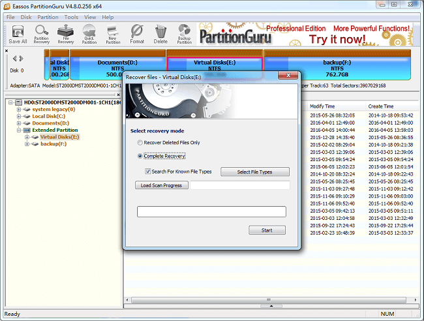
Task: Select the Documents(D:) partition bar in the disk map
Action: [x=118, y=65]
